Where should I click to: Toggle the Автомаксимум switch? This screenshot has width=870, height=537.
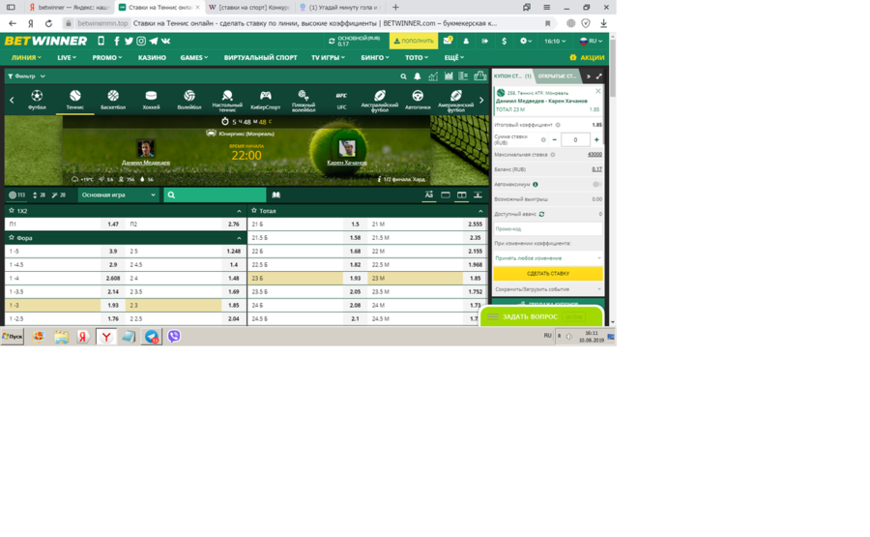596,184
